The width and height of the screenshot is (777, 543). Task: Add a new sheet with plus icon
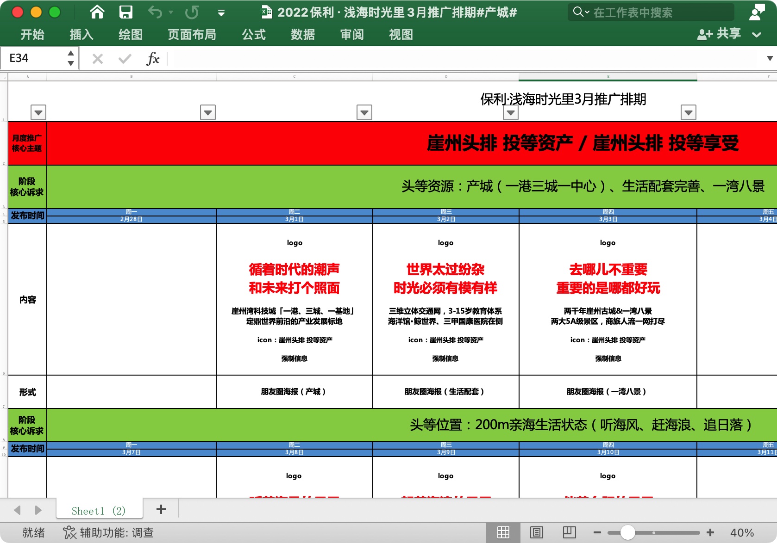pyautogui.click(x=161, y=509)
